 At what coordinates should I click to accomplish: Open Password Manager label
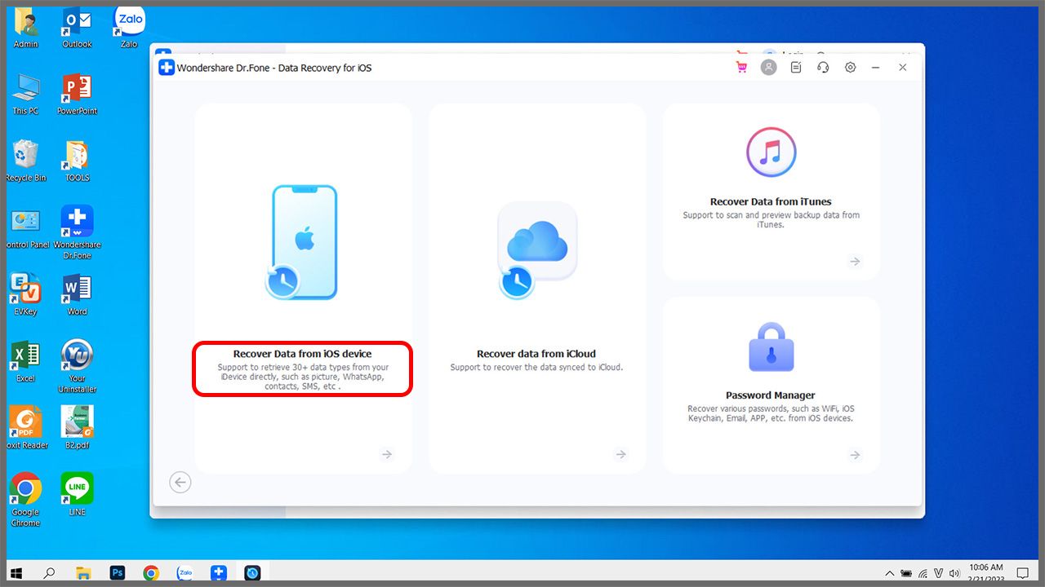tap(771, 395)
